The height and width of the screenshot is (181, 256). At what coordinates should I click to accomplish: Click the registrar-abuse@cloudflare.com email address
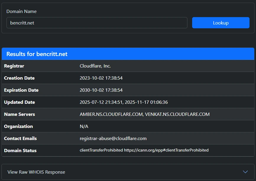click(113, 138)
